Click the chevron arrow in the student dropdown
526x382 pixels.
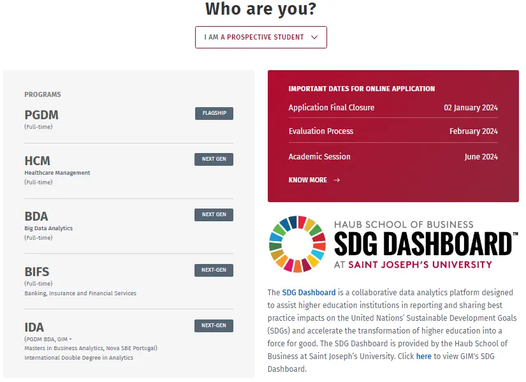(314, 37)
